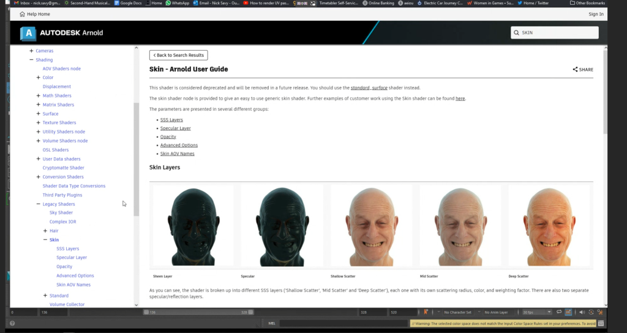Open the Women in Games bookmark
627x333 pixels.
[x=490, y=3]
